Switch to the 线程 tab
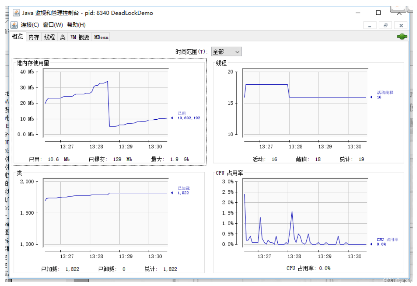This screenshot has width=417, height=286. coord(50,37)
